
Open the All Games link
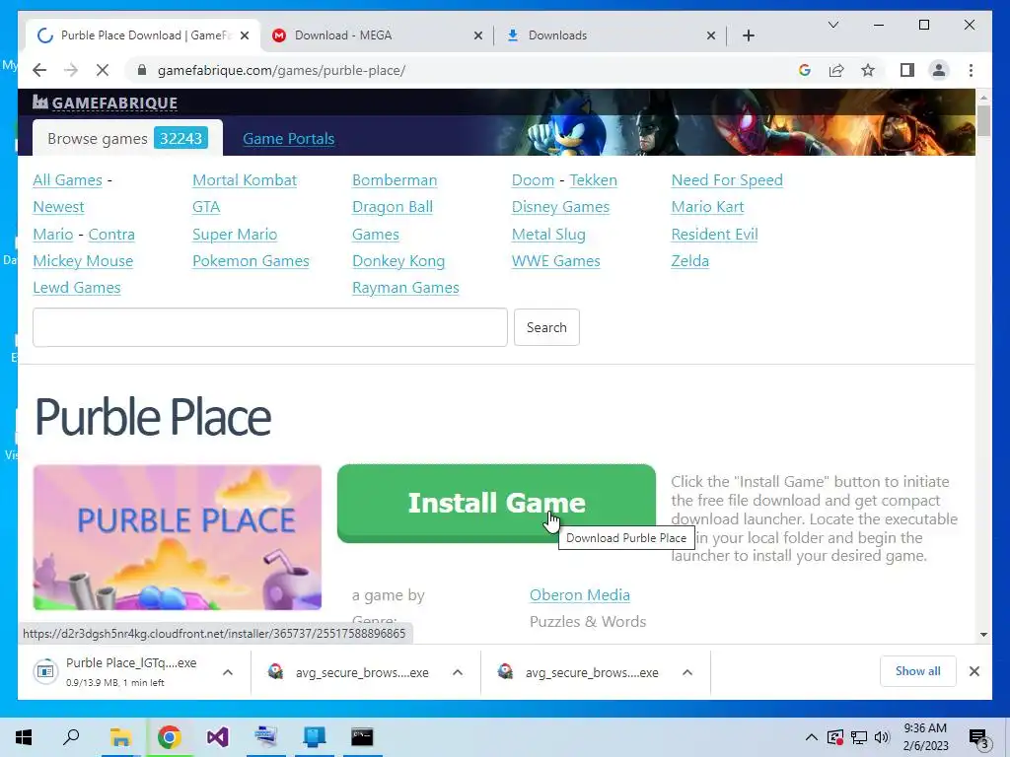click(x=68, y=179)
